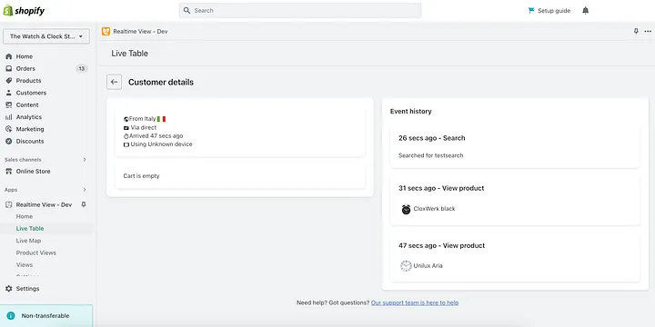
Task: Open Customers section
Action: point(31,93)
